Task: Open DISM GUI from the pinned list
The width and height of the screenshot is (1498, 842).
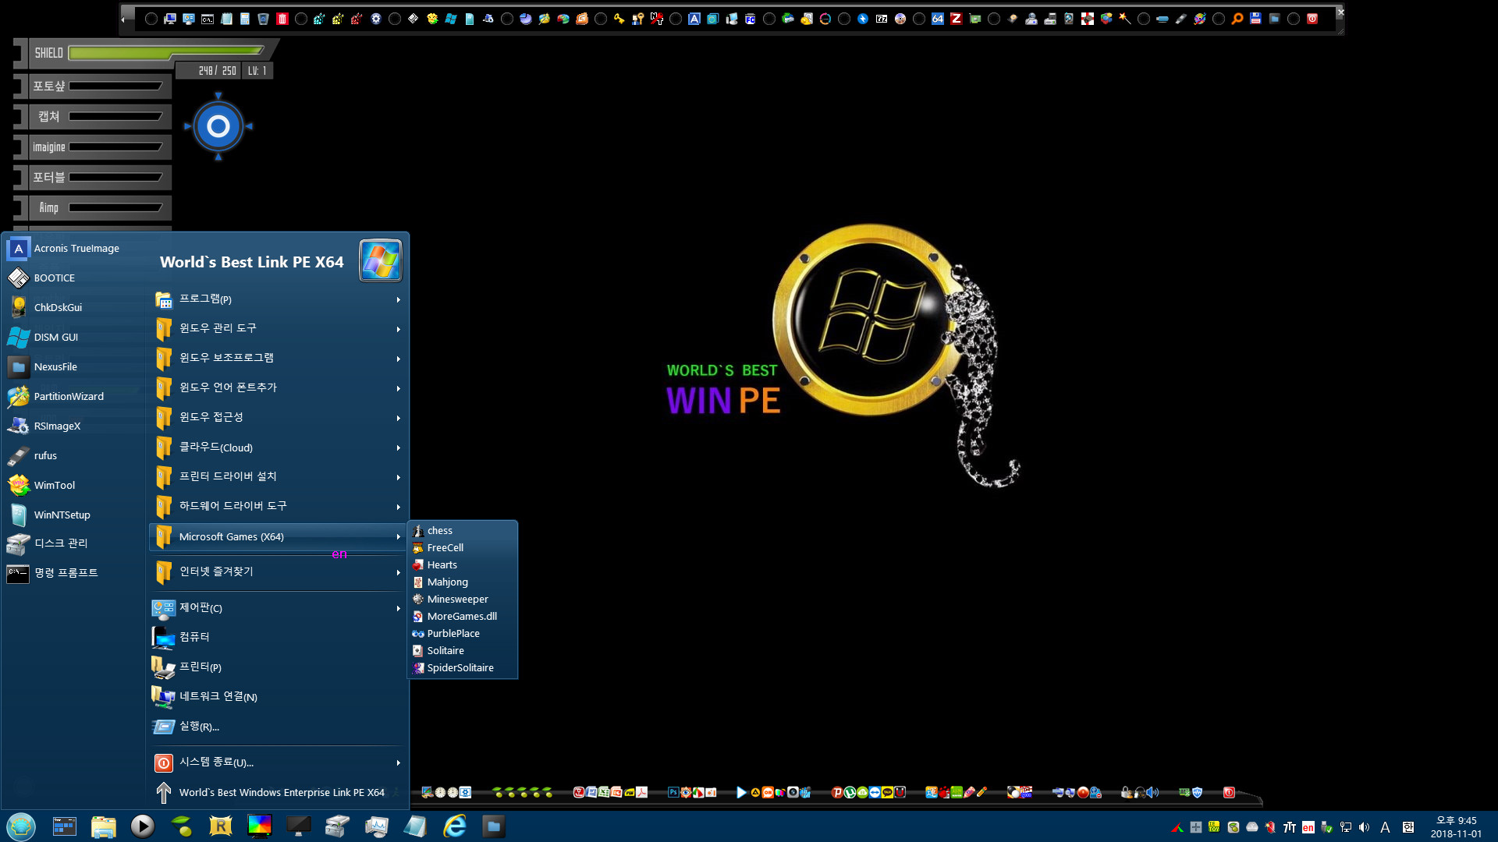Action: (x=74, y=337)
